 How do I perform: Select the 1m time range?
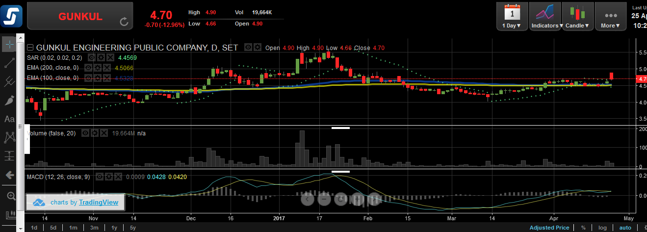click(x=73, y=228)
